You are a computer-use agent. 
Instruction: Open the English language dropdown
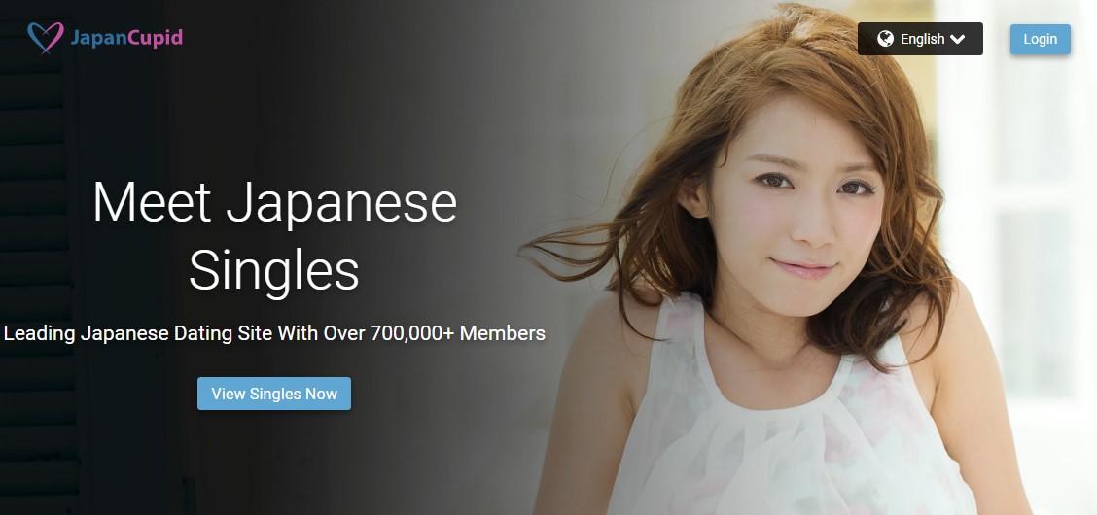(920, 39)
